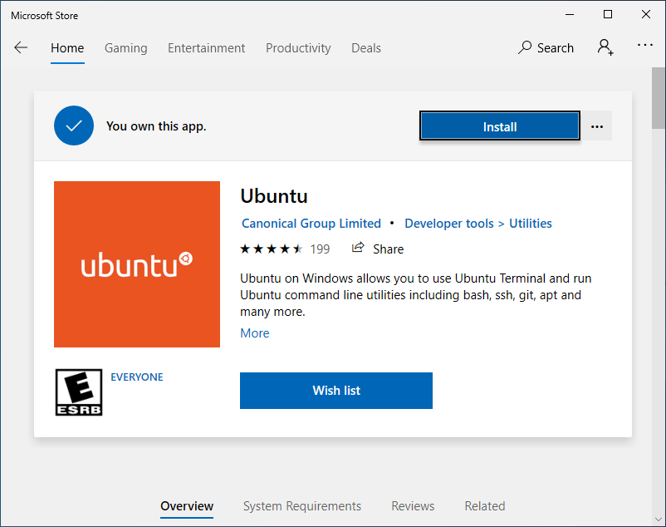Close the Microsoft Store window
This screenshot has height=527, width=666.
646,14
